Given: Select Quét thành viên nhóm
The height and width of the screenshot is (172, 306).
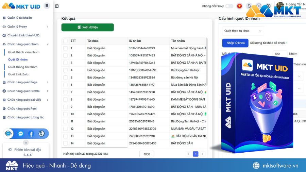Looking at the screenshot, I should [23, 52].
